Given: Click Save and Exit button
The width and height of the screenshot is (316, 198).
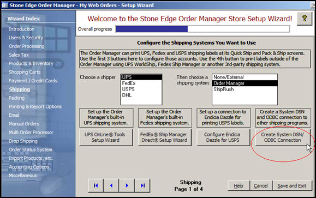Looking at the screenshot, I should tap(292, 185).
